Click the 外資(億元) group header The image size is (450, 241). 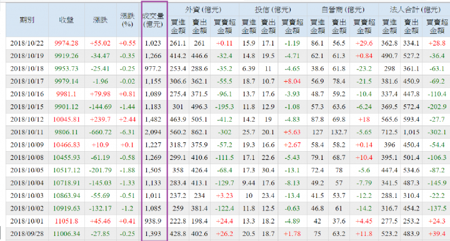click(203, 10)
